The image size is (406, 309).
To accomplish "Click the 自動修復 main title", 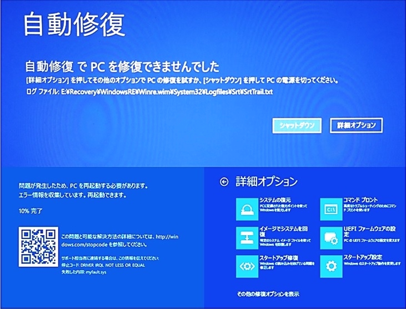I will [74, 25].
